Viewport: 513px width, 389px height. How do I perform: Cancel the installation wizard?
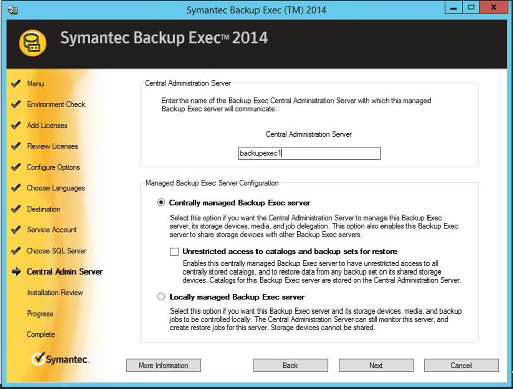coord(461,365)
